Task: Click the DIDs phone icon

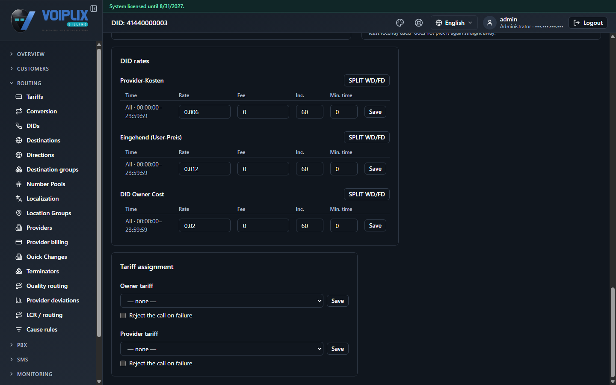Action: (19, 126)
